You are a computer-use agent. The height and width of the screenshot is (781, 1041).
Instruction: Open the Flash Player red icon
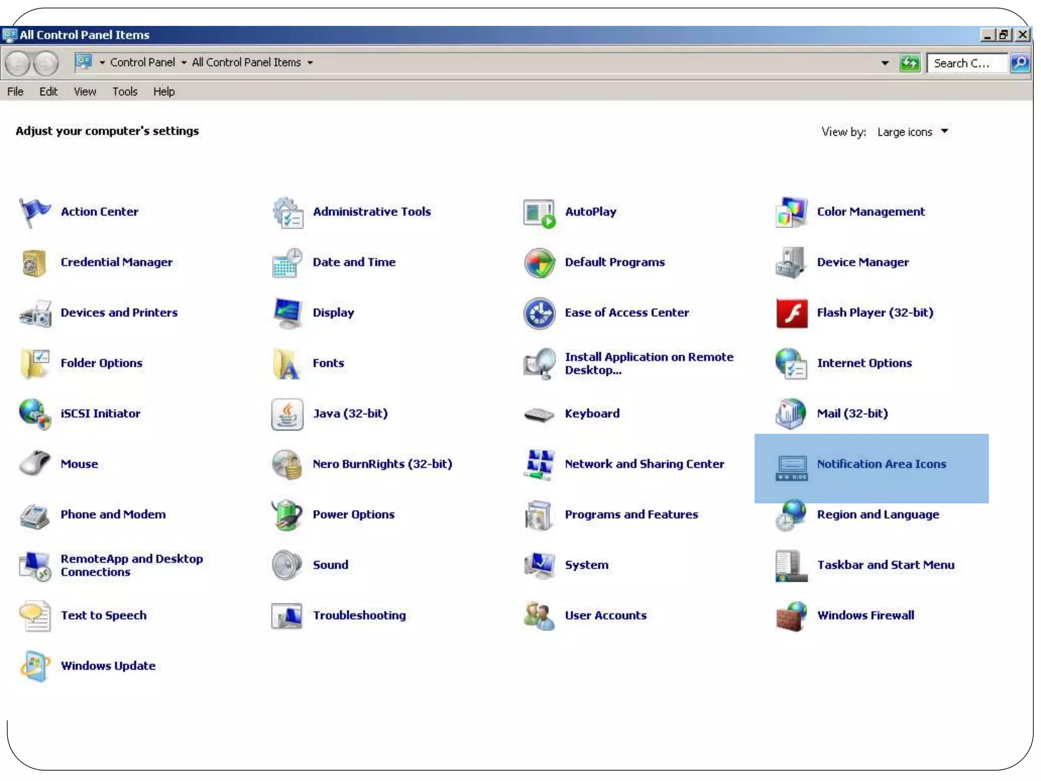(791, 313)
